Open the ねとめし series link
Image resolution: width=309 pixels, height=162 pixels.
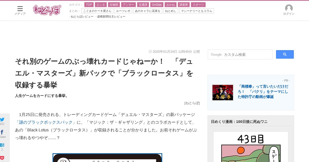pyautogui.click(x=171, y=11)
